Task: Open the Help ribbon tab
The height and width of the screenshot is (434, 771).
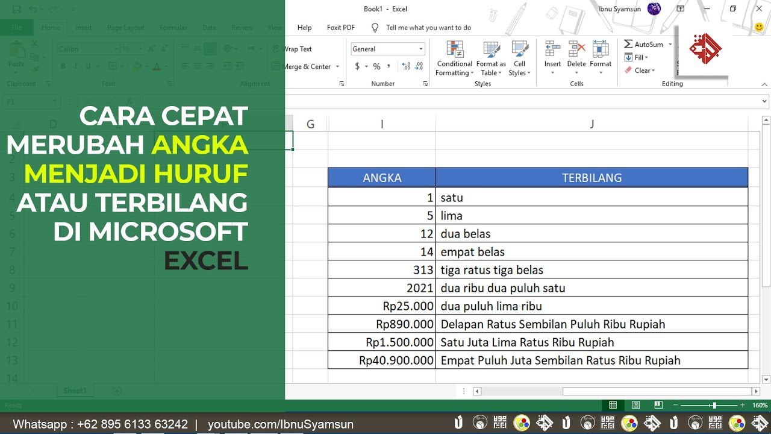Action: [305, 28]
